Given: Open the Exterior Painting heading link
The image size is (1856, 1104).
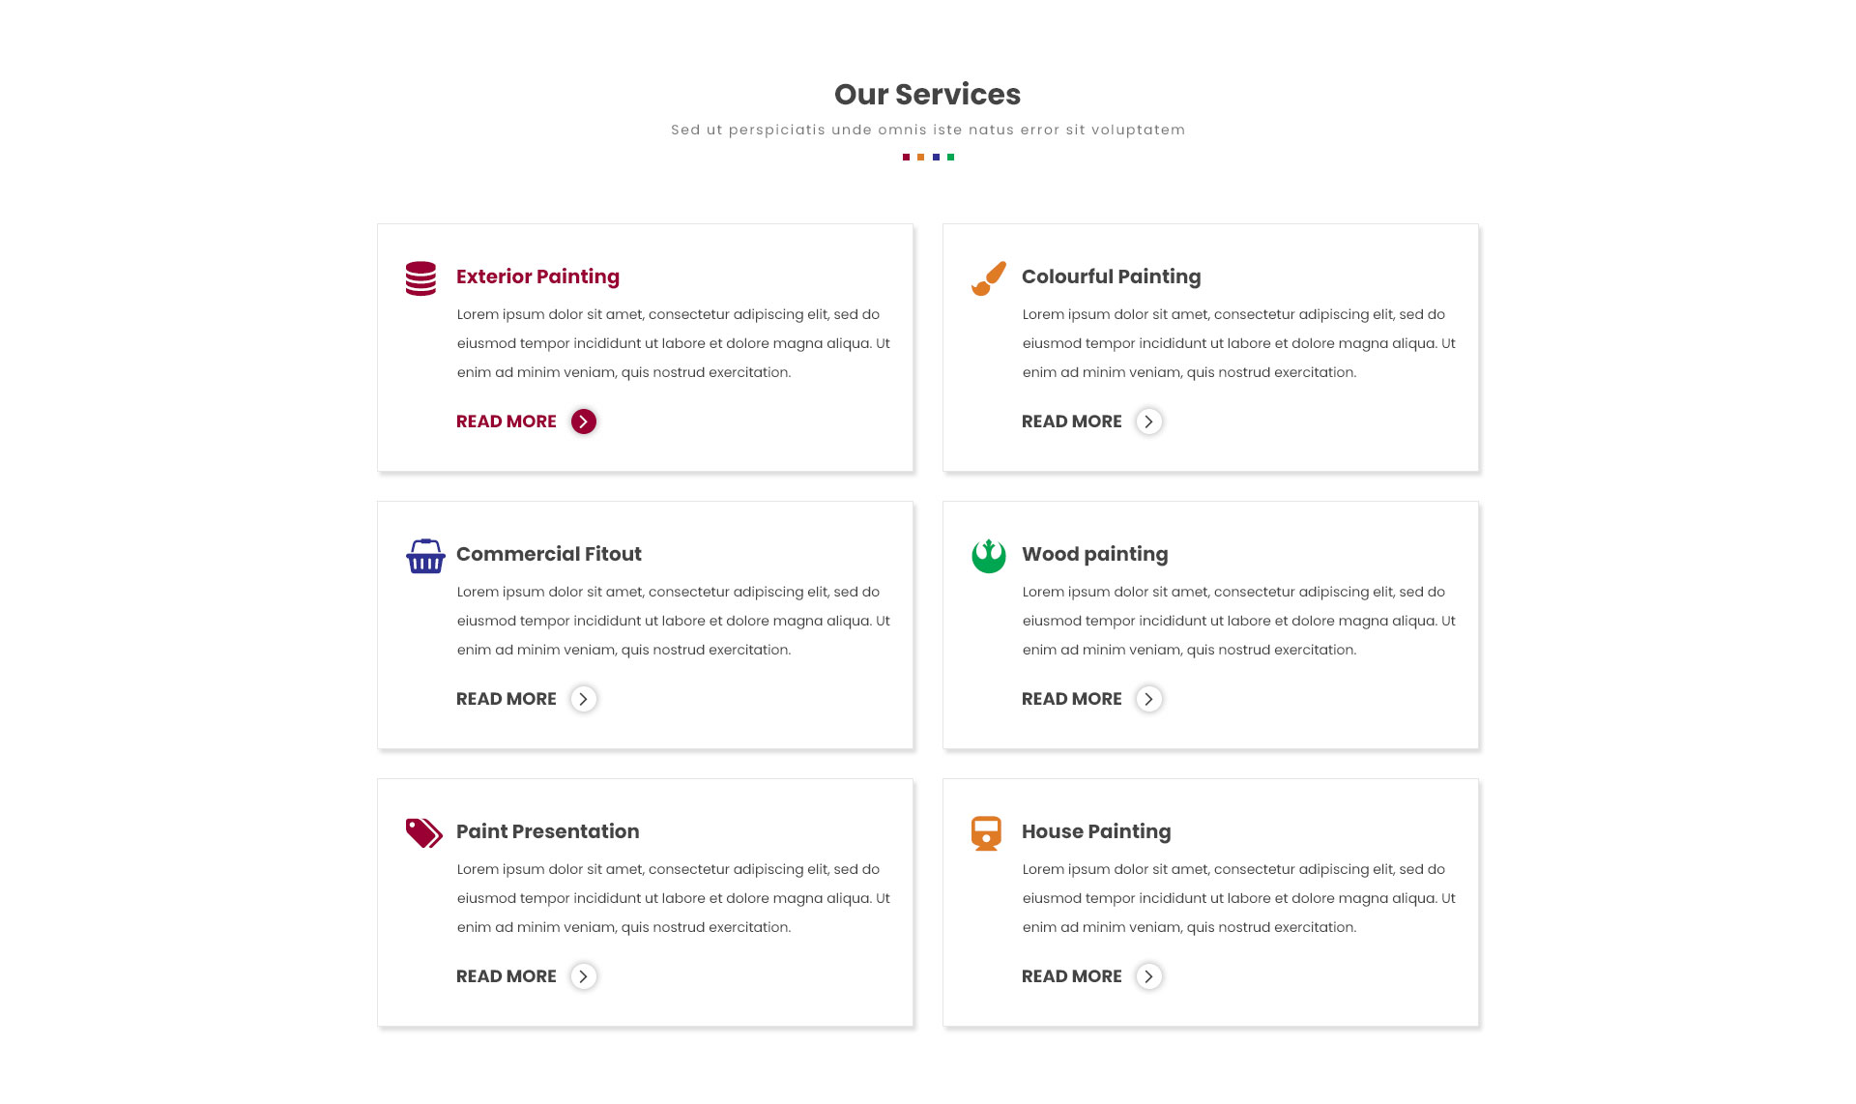Looking at the screenshot, I should (x=537, y=276).
